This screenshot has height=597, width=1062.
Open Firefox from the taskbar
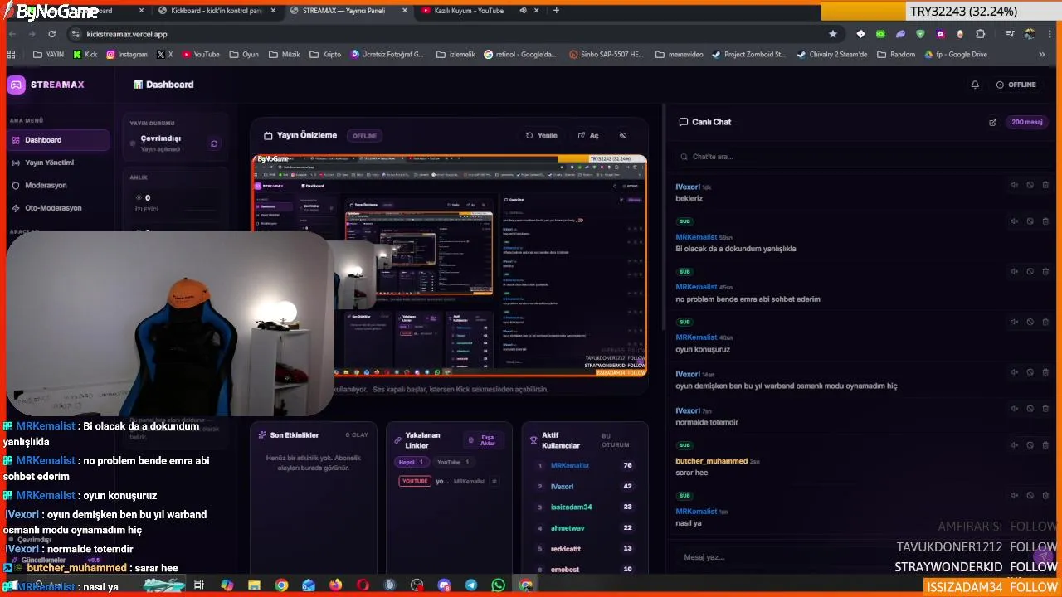click(335, 585)
